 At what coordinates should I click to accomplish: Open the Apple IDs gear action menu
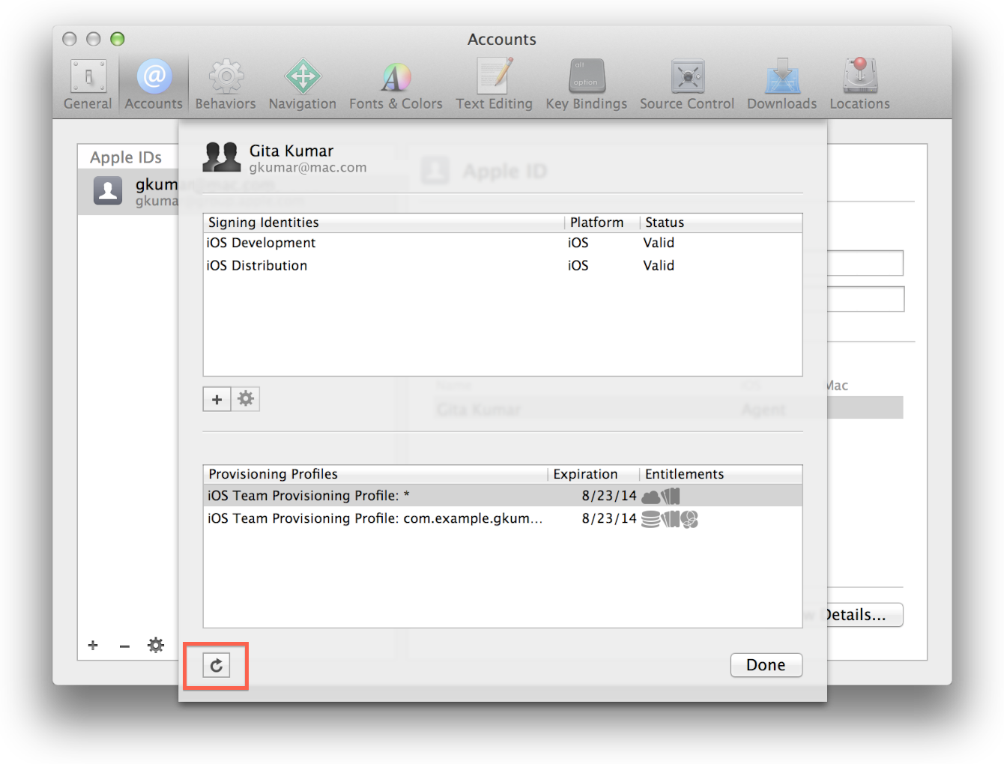click(x=156, y=645)
